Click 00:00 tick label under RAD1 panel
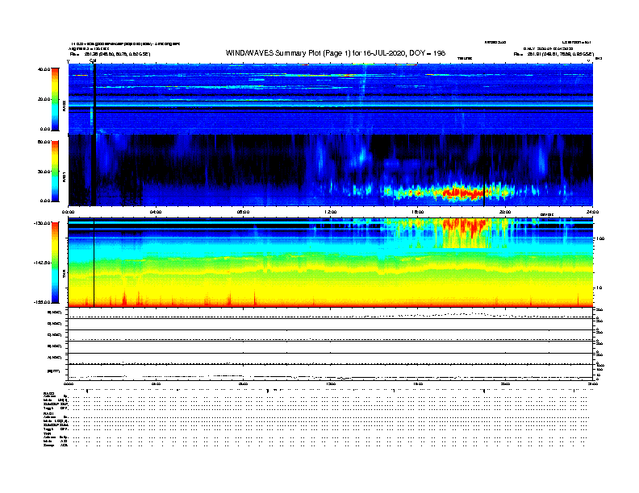The height and width of the screenshot is (493, 639). coord(68,212)
